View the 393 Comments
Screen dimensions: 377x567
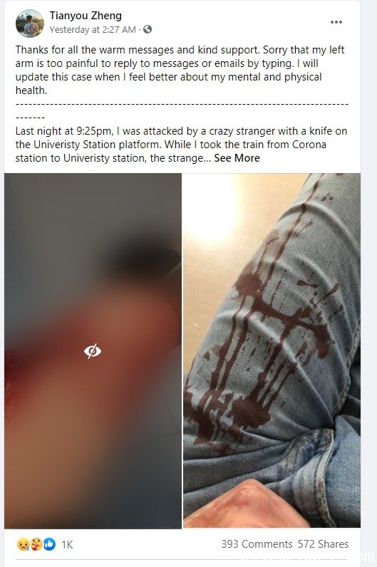click(257, 544)
